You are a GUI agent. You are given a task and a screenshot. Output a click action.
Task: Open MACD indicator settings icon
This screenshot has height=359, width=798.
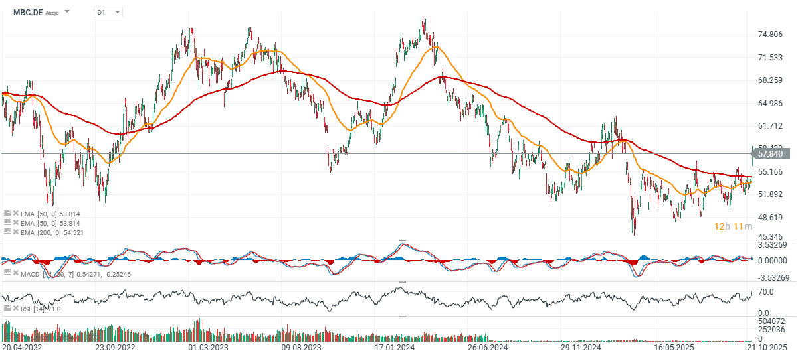point(7,272)
